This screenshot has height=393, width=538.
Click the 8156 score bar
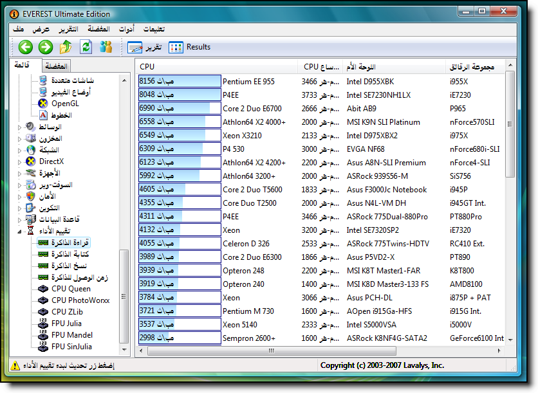(x=180, y=81)
